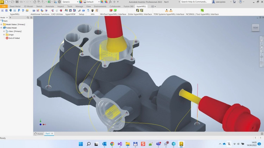
Task: Open the search icon in the Model browser
Action: point(28,17)
